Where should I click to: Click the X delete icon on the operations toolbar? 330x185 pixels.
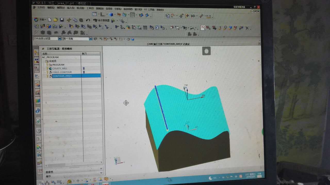point(247,28)
